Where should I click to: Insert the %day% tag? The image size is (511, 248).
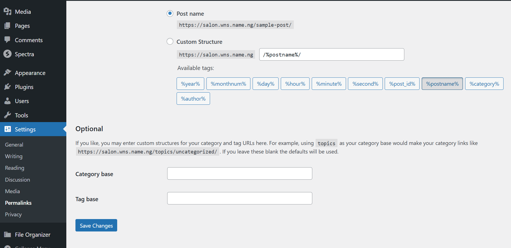pyautogui.click(x=266, y=83)
